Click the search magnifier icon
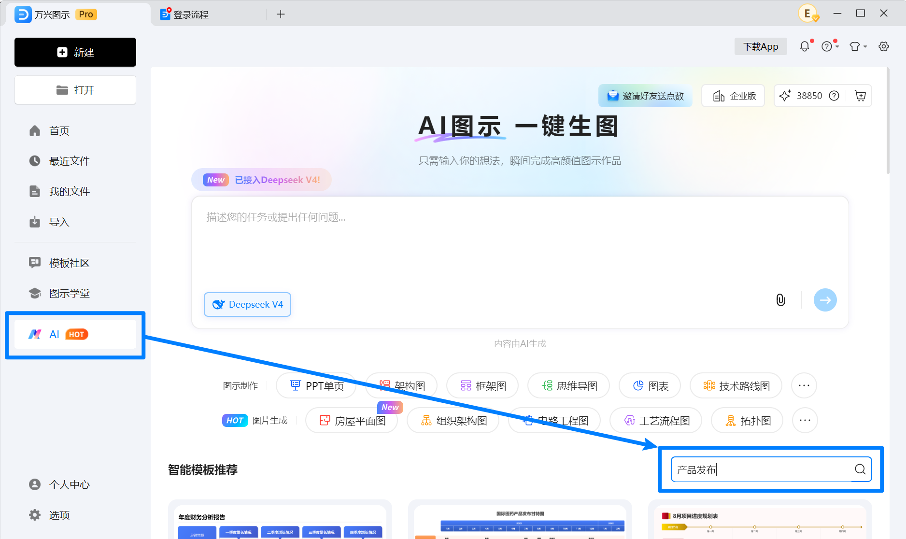 click(860, 469)
